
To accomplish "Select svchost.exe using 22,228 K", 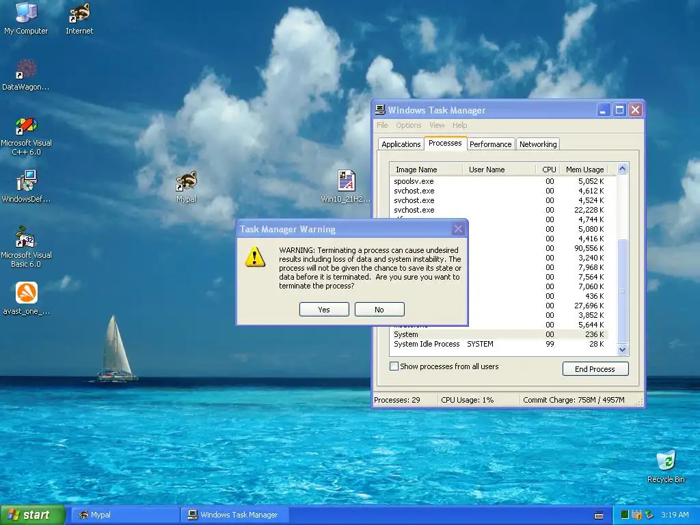I will pos(499,210).
